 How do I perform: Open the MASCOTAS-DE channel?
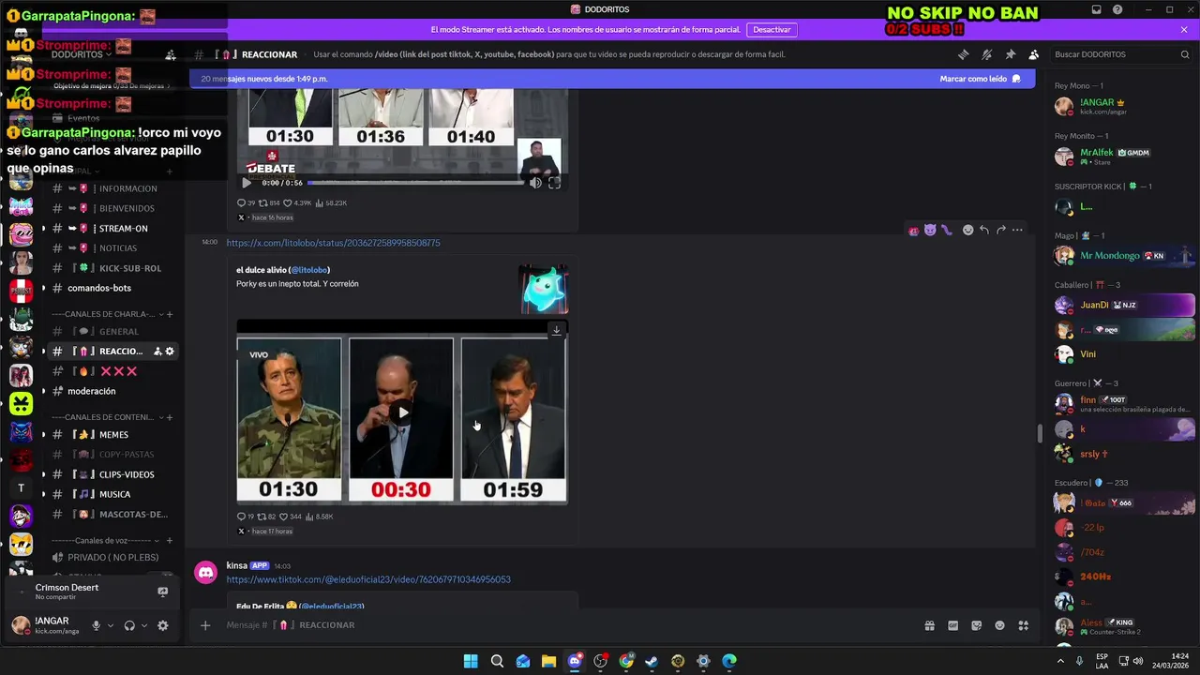(112, 514)
